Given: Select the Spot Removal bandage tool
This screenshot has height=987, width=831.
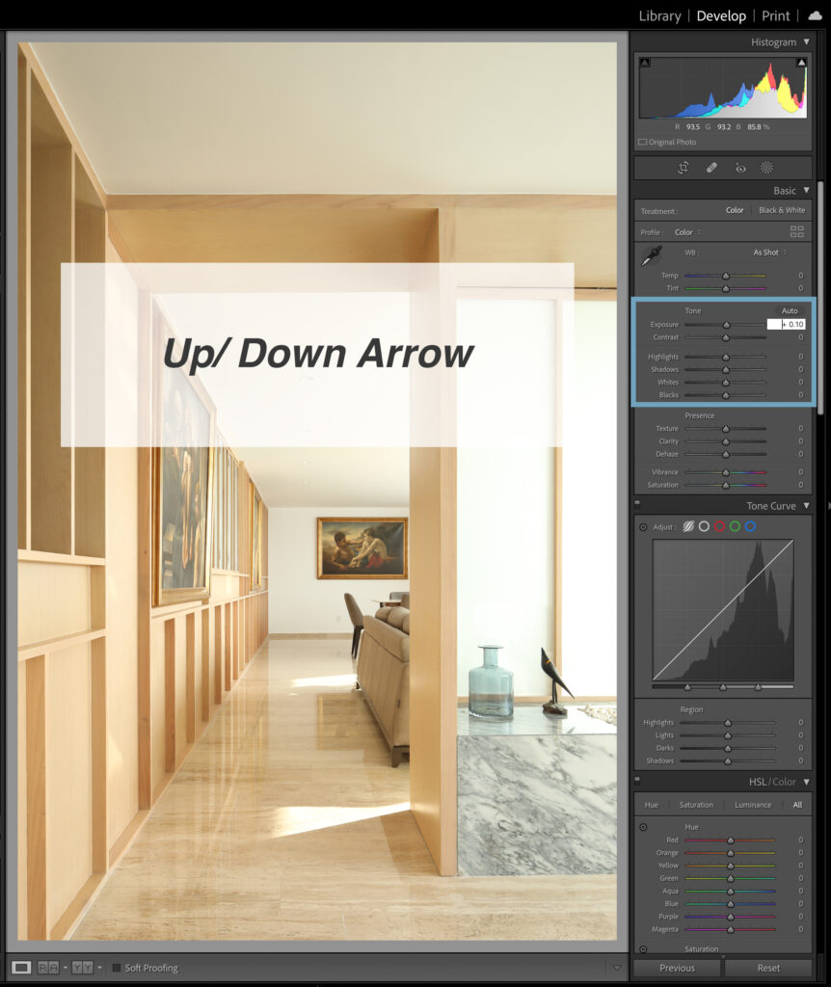Looking at the screenshot, I should [711, 168].
